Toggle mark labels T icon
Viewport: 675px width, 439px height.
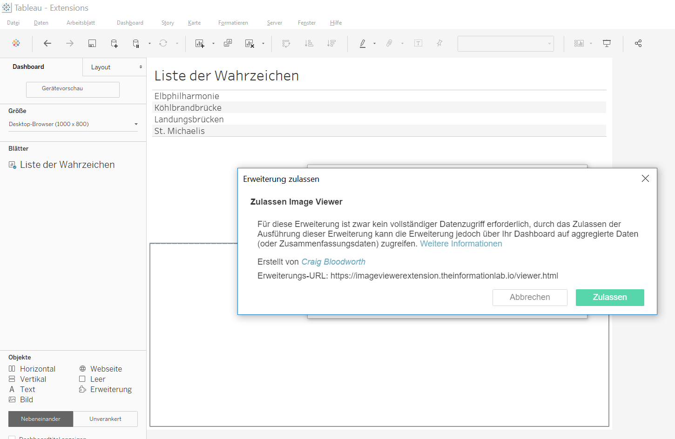pyautogui.click(x=418, y=43)
